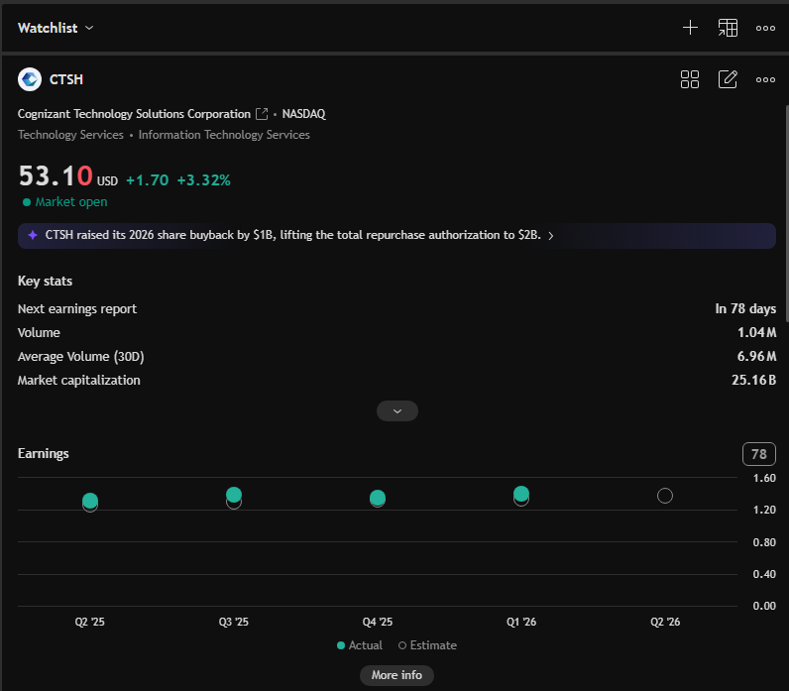
Task: Click the 1.60 y-axis value
Action: pyautogui.click(x=764, y=478)
